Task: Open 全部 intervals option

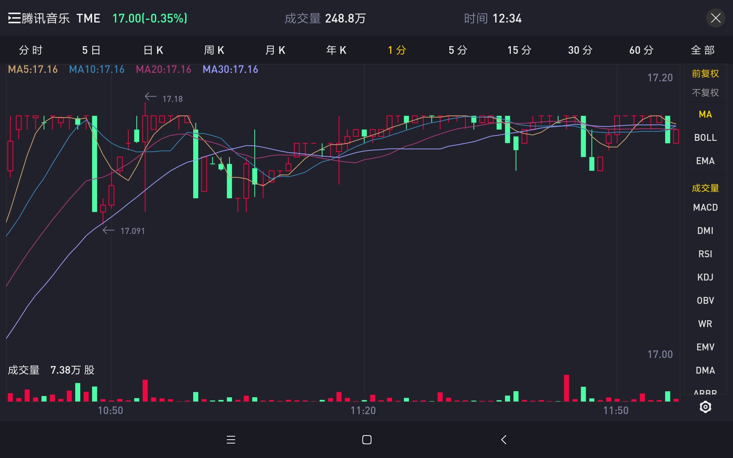Action: [702, 50]
